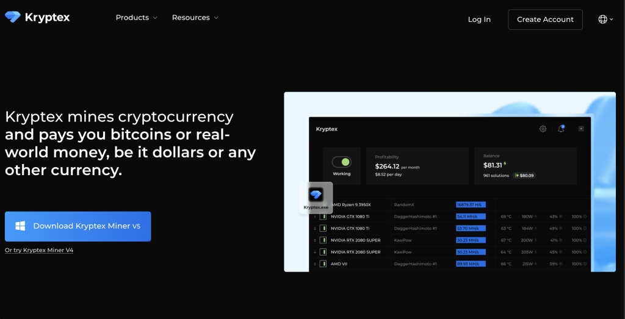625x319 pixels.
Task: Toggle device 4 NVIDIA RTX 2080 SUPER indicator
Action: pos(323,252)
